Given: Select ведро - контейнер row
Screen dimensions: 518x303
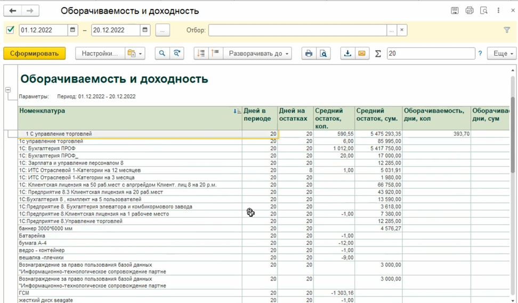Looking at the screenshot, I should click(x=130, y=250).
